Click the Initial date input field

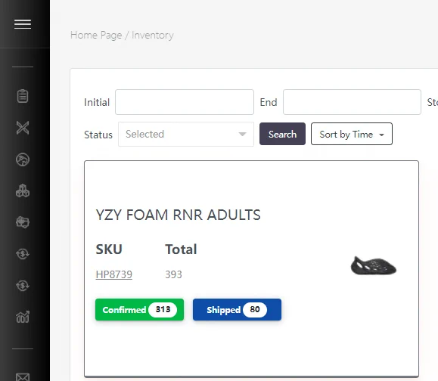[185, 102]
